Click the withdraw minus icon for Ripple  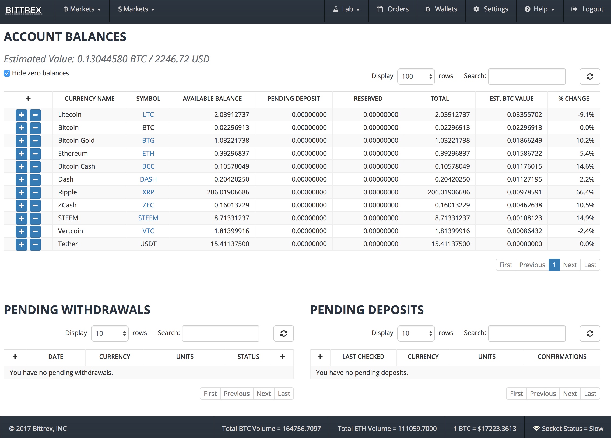[35, 193]
